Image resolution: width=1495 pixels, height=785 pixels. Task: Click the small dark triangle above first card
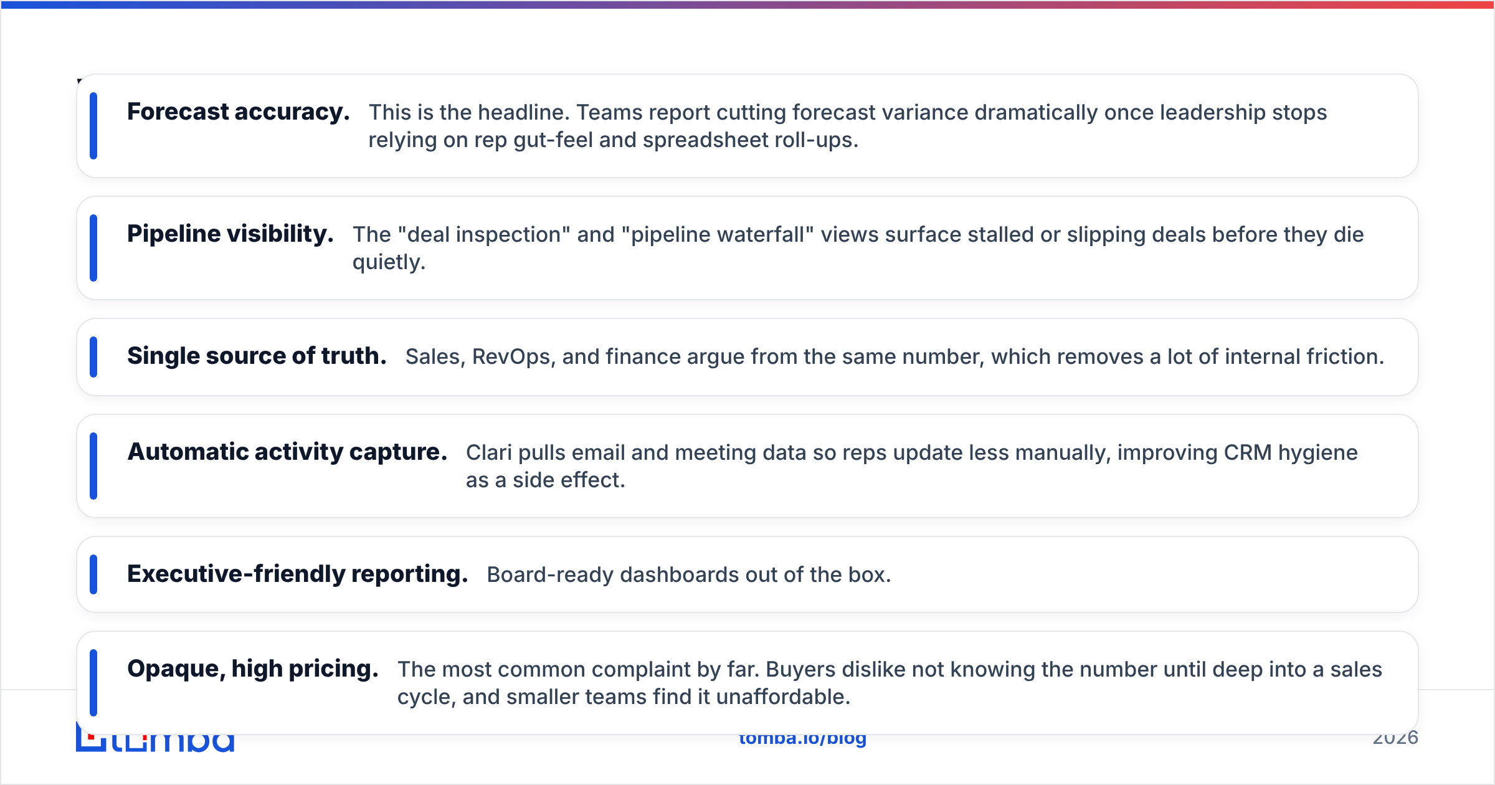80,80
